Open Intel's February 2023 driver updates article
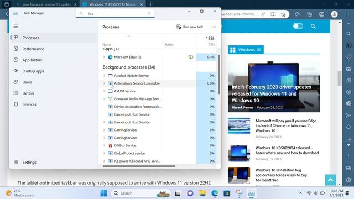This screenshot has width=354, height=199. pyautogui.click(x=272, y=93)
